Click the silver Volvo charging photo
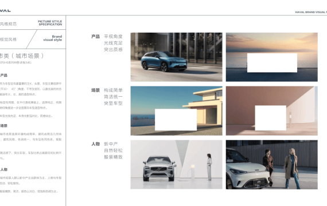327x206 pixels. [177, 164]
